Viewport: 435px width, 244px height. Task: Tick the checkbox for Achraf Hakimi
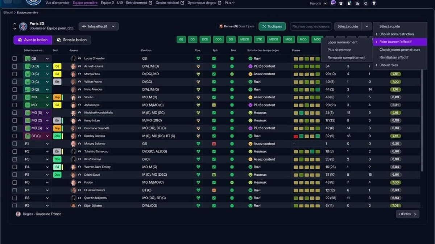[x=15, y=66]
